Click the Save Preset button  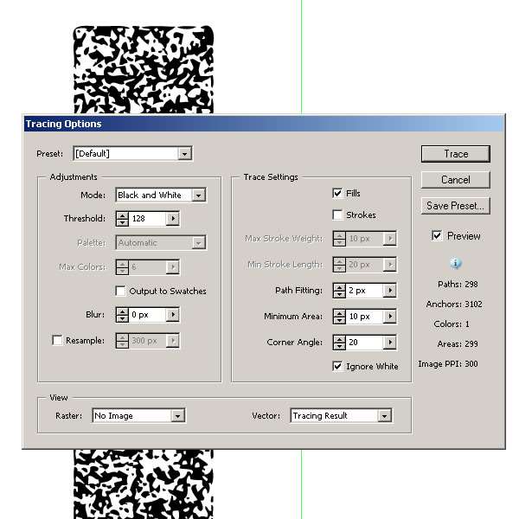click(x=456, y=206)
